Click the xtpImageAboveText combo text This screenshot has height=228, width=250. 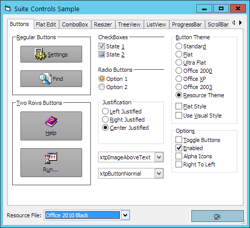click(x=125, y=157)
